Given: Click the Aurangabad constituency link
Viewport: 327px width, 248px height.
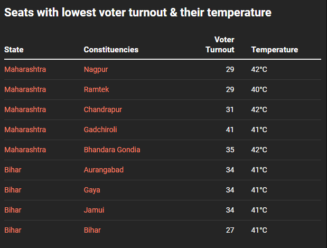Looking at the screenshot, I should point(104,170).
